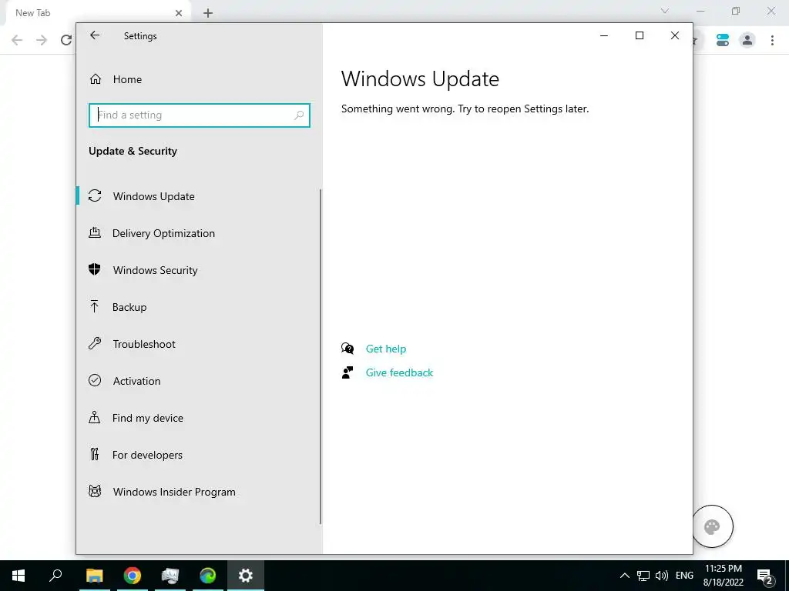Focus the Find a setting search box

click(200, 115)
